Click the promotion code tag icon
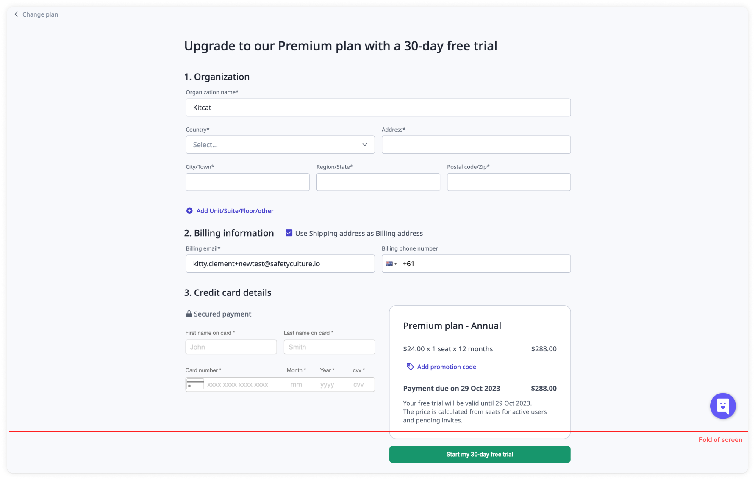Viewport: 755px width, 480px height. (x=410, y=367)
